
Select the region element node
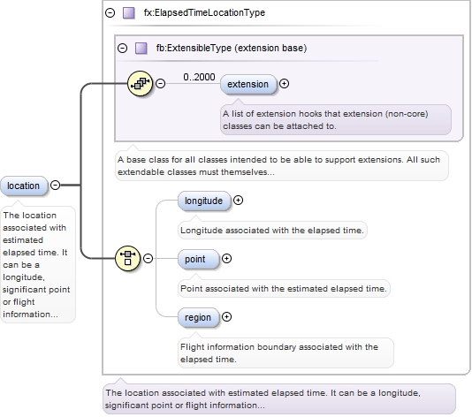pos(198,317)
